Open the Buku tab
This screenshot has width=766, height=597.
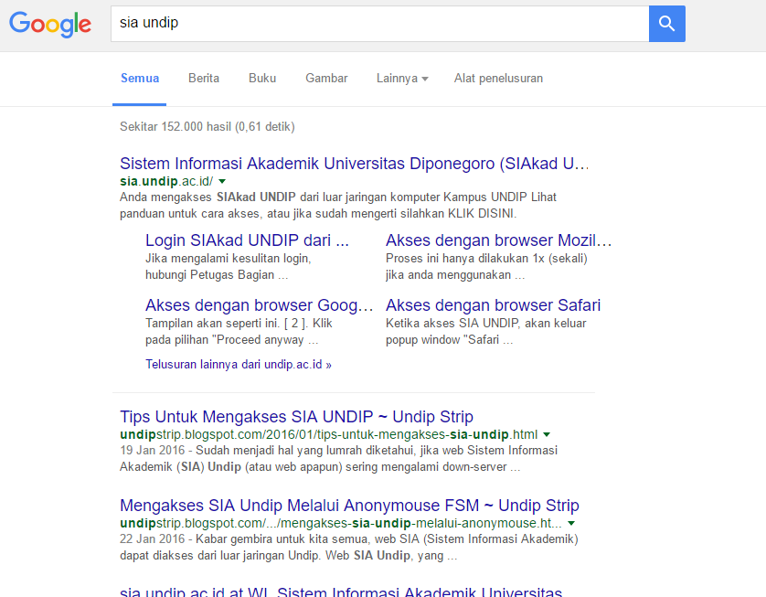tap(262, 78)
